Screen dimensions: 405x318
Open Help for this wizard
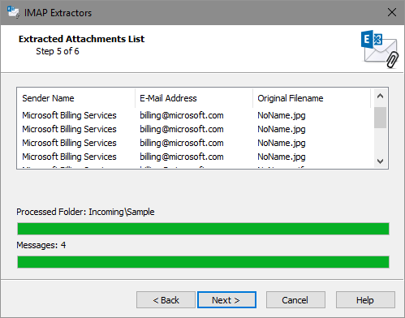pos(365,300)
